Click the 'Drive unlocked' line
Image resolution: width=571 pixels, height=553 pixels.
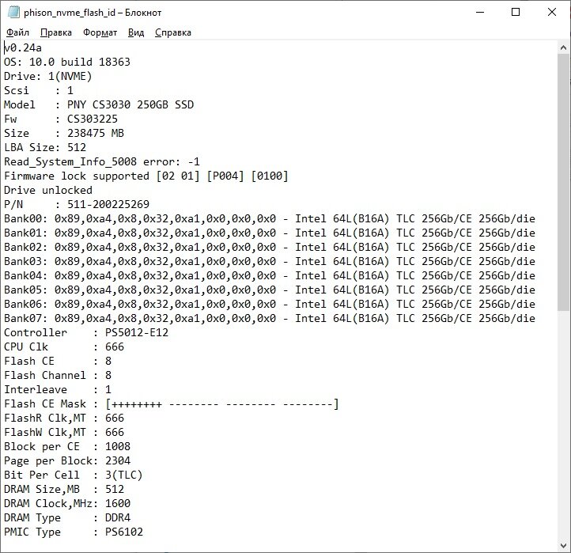[x=48, y=190]
